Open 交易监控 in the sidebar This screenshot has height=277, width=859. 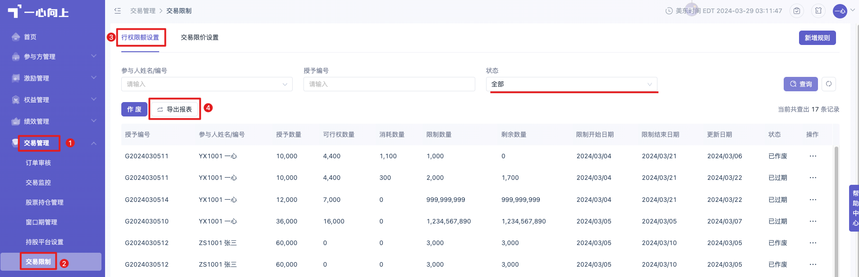click(x=38, y=183)
